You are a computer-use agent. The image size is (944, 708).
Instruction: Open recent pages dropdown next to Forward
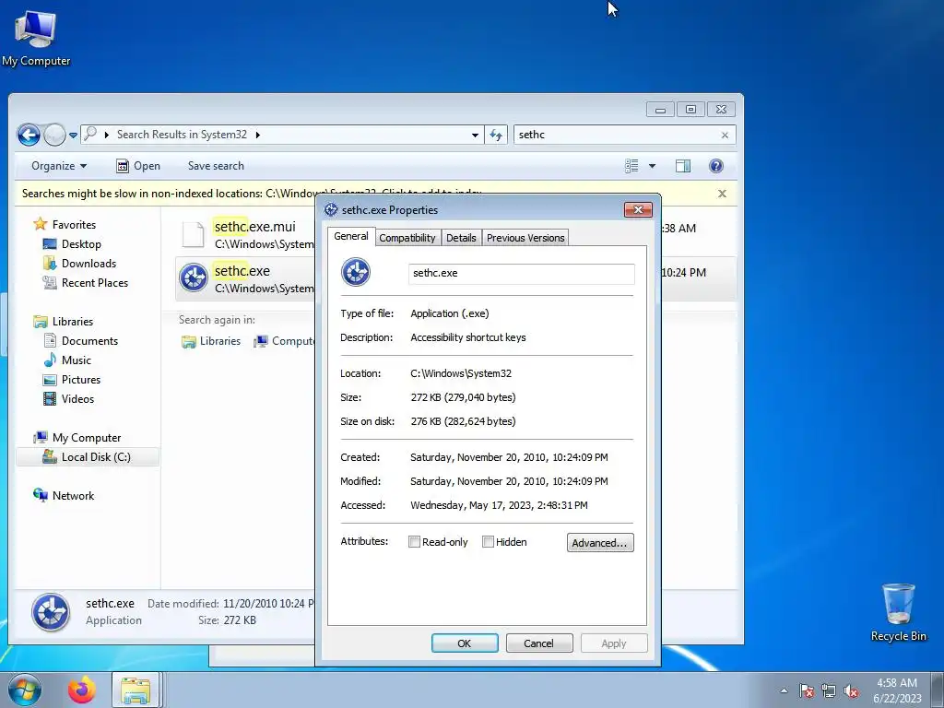coord(73,135)
